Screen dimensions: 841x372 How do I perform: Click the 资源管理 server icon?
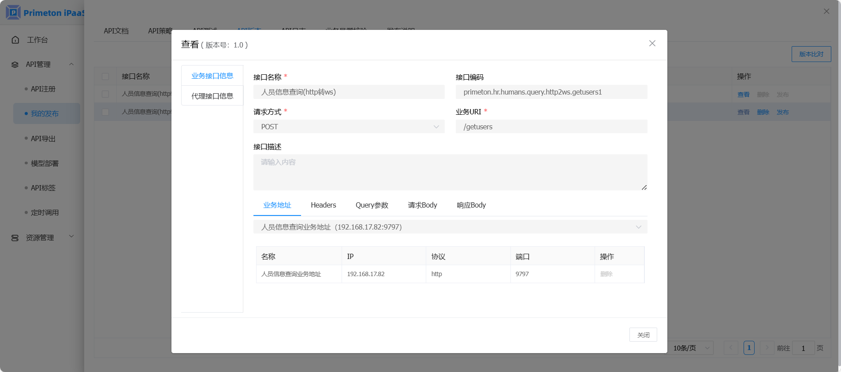tap(15, 238)
